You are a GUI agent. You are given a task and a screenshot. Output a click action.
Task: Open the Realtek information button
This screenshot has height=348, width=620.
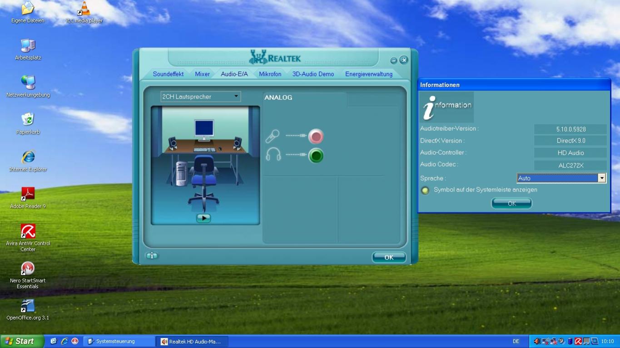click(x=152, y=256)
